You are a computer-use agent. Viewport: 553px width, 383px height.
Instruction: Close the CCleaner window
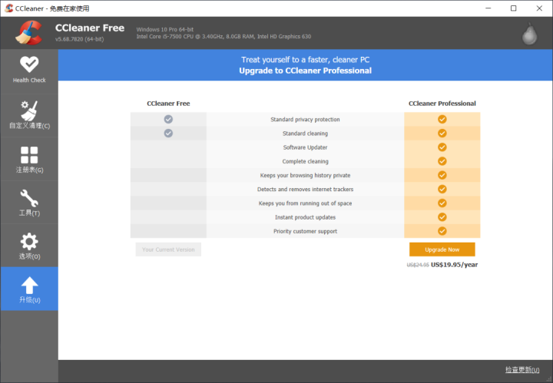coord(539,8)
